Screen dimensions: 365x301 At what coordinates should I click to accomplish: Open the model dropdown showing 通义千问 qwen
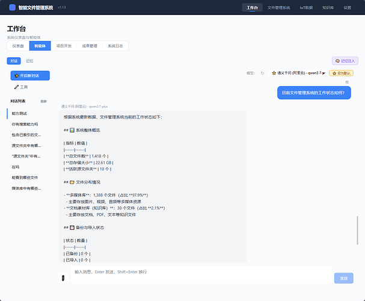tap(298, 73)
